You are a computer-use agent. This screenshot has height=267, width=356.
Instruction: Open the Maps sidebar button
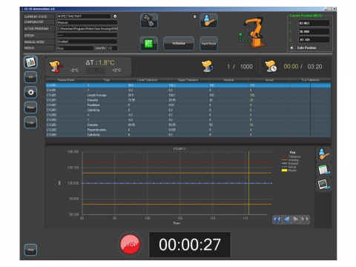(x=30, y=108)
